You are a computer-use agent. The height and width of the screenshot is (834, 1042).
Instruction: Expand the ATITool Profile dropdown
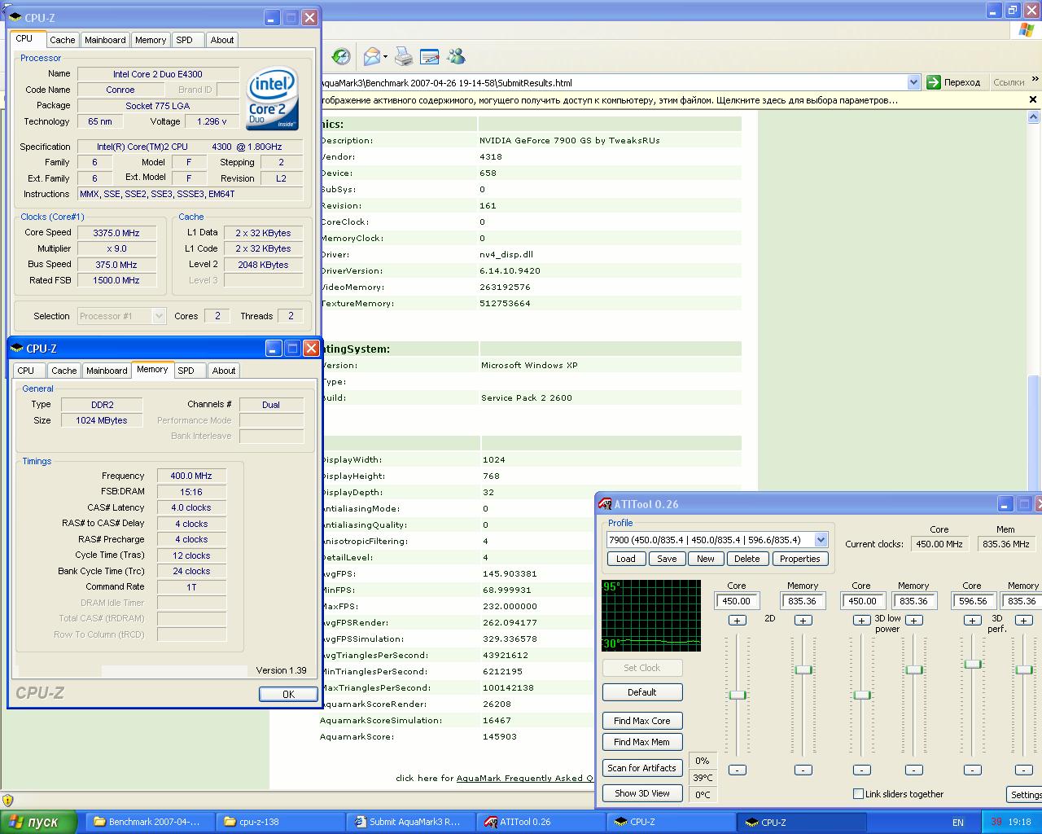point(821,540)
